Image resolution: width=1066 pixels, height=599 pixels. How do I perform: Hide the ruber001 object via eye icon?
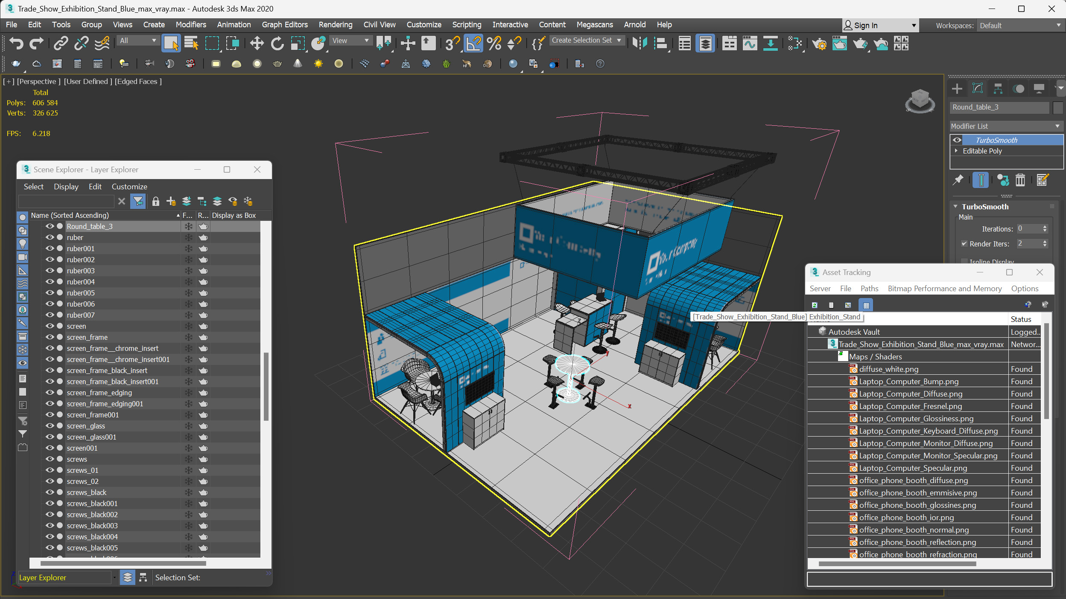pos(50,249)
